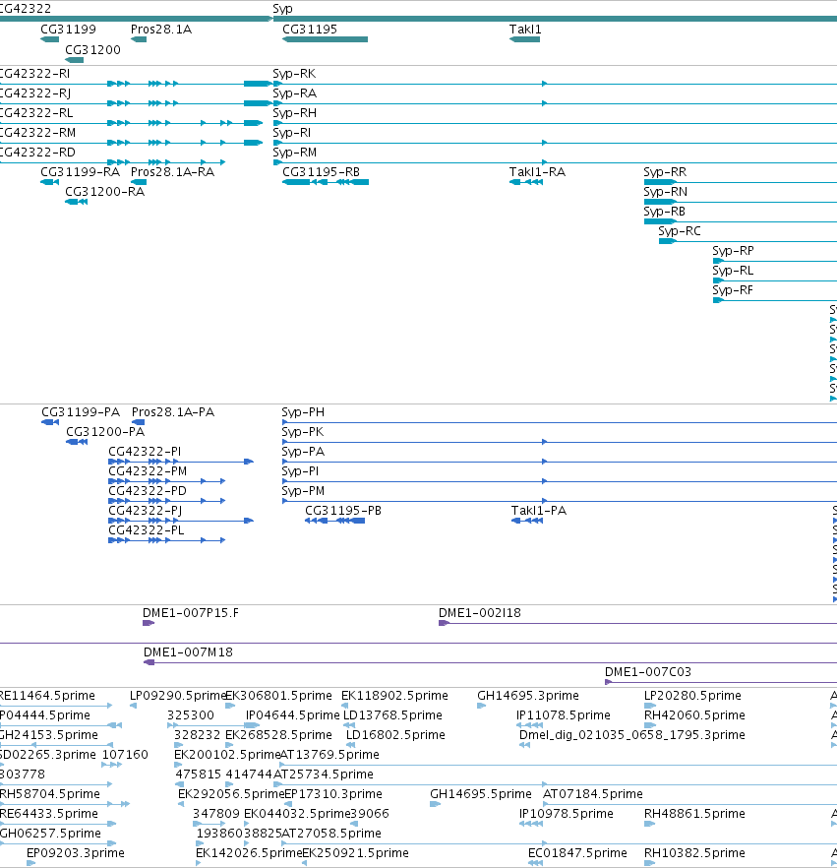Select the Syp gene label
Screen dimensions: 837x868
[282, 9]
